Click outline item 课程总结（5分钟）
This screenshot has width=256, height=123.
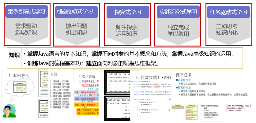click(x=60, y=102)
